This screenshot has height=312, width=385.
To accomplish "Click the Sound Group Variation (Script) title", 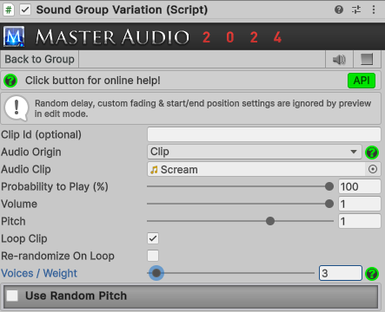I will point(122,10).
